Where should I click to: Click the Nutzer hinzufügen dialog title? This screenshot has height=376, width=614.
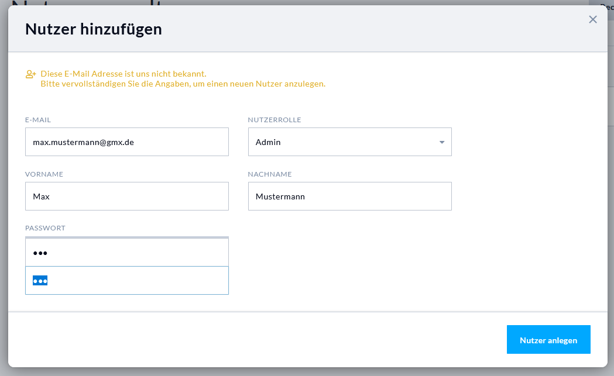(x=94, y=29)
